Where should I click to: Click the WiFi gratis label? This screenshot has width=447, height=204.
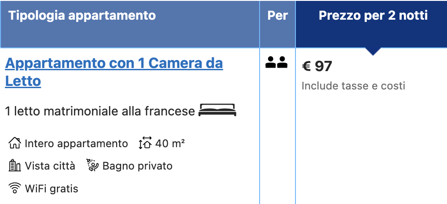tap(51, 188)
